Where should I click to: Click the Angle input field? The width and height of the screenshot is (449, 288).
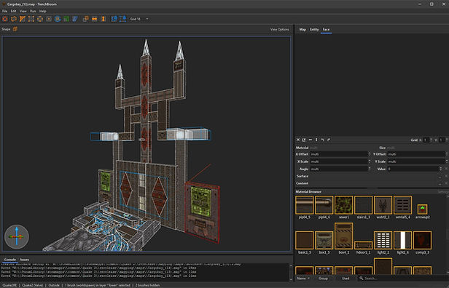(340, 169)
